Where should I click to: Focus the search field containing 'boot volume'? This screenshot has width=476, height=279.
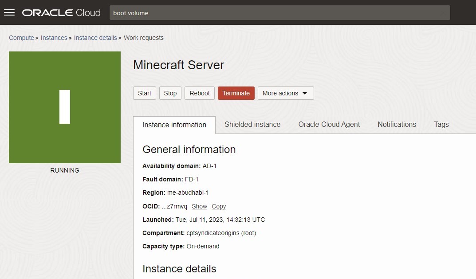[x=279, y=13]
